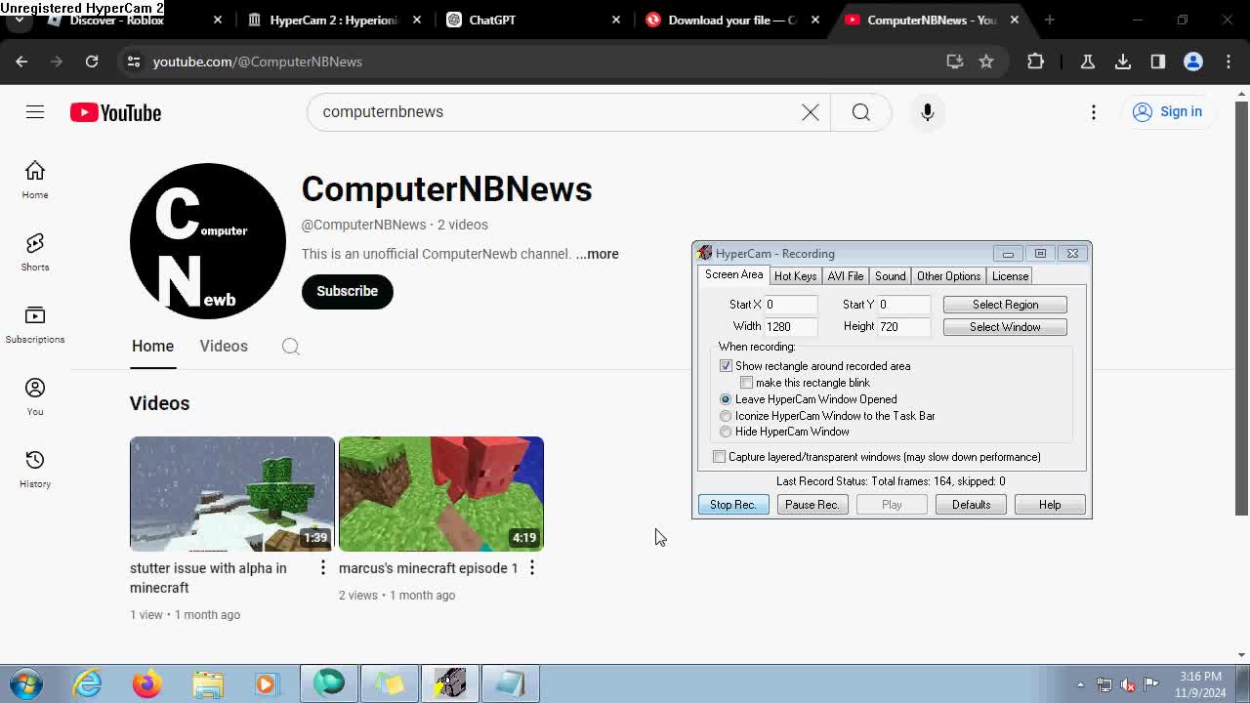Click the Width input field
This screenshot has height=703, width=1250.
790,327
